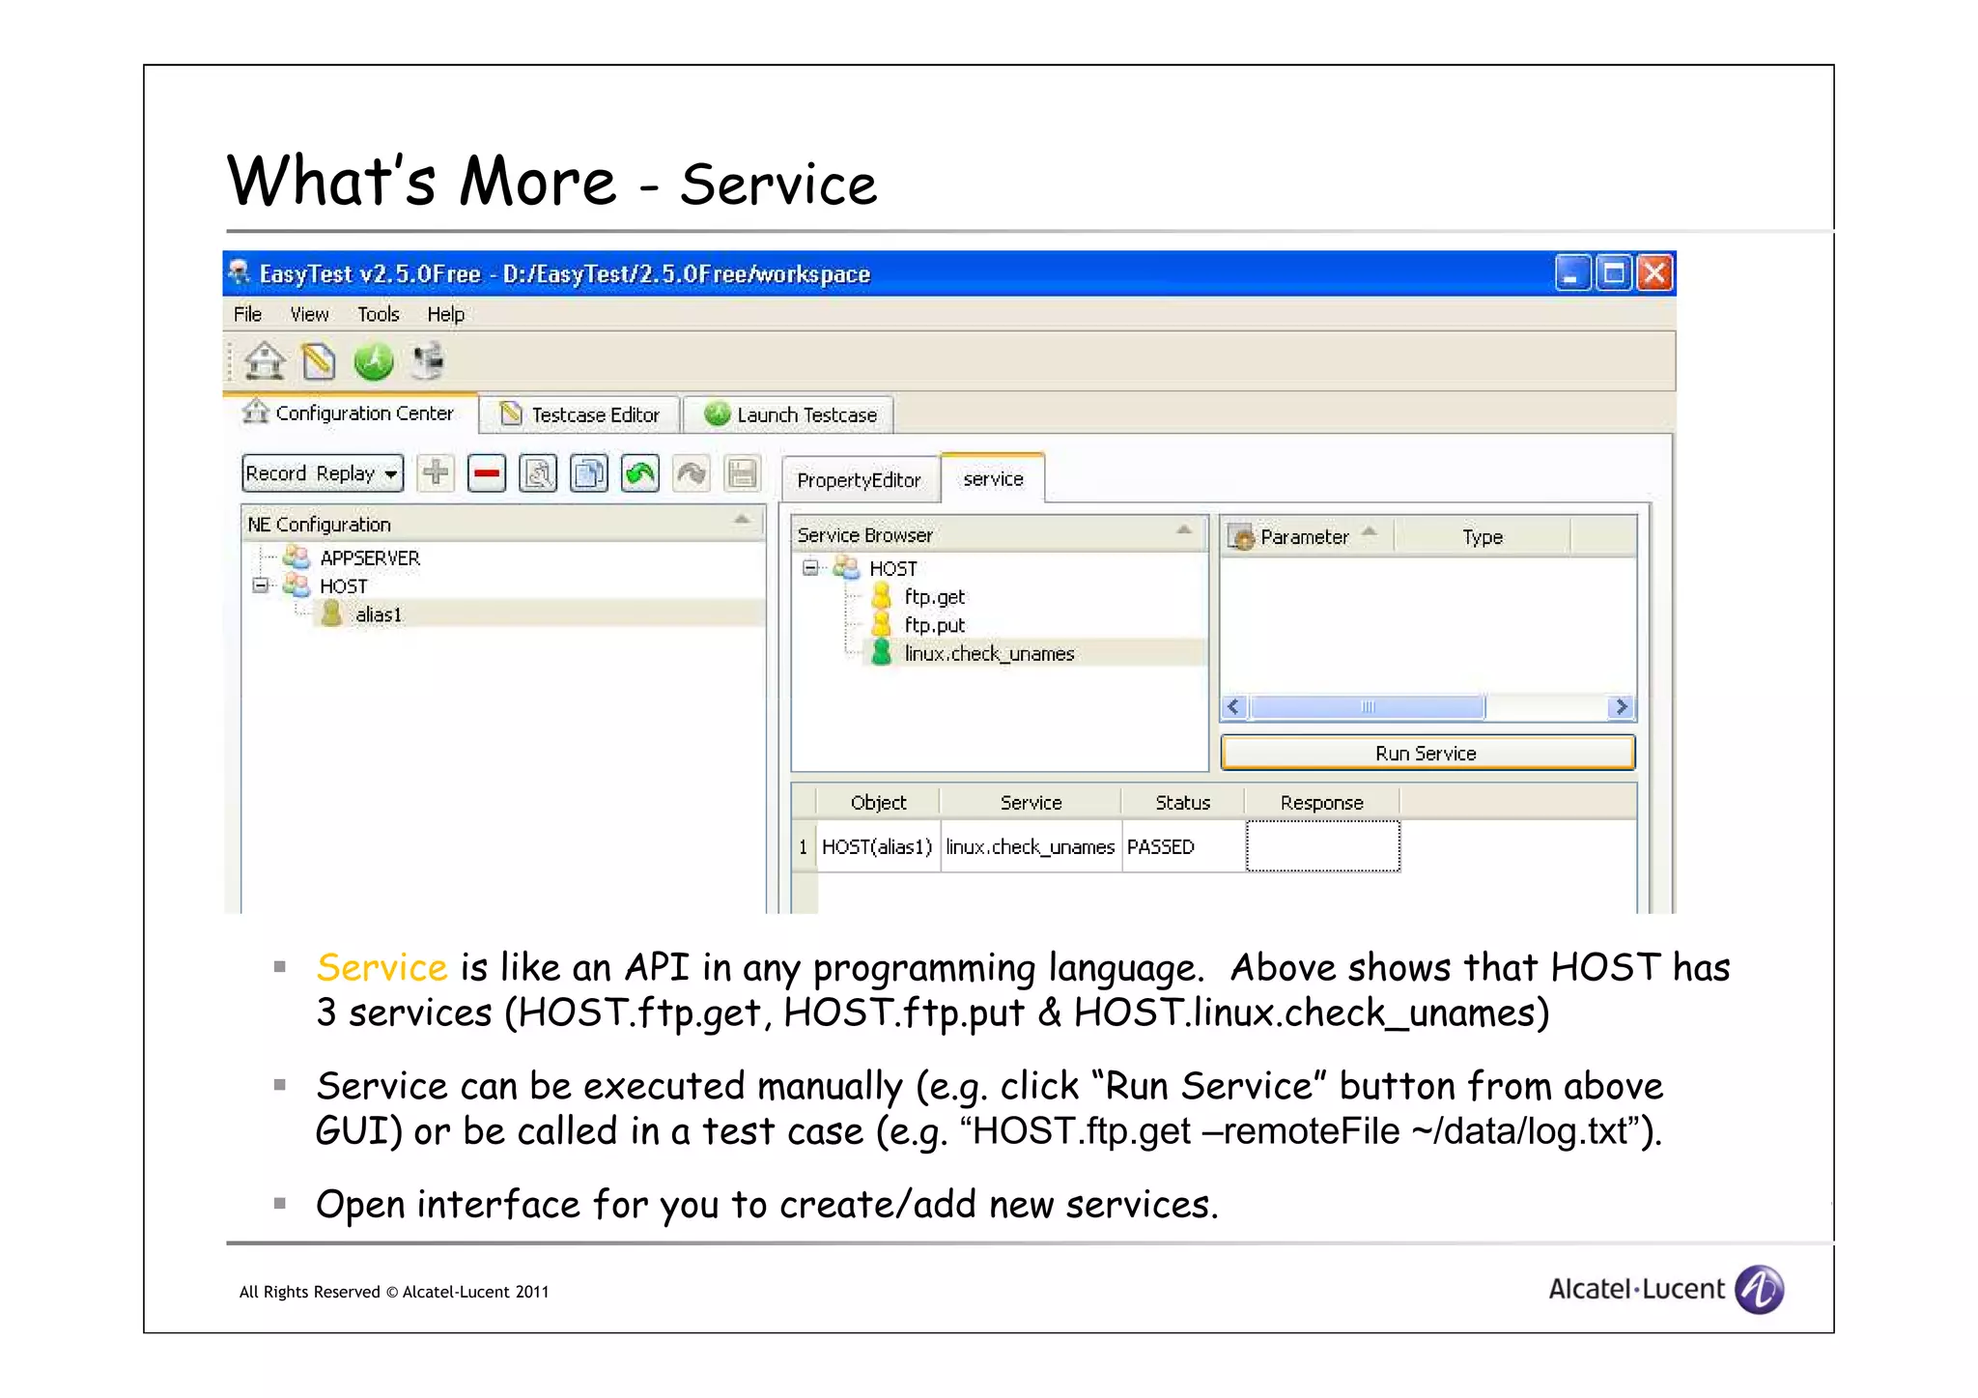Click the gray redo arrow icon
Viewport: 1978px width, 1398px height.
coord(692,473)
